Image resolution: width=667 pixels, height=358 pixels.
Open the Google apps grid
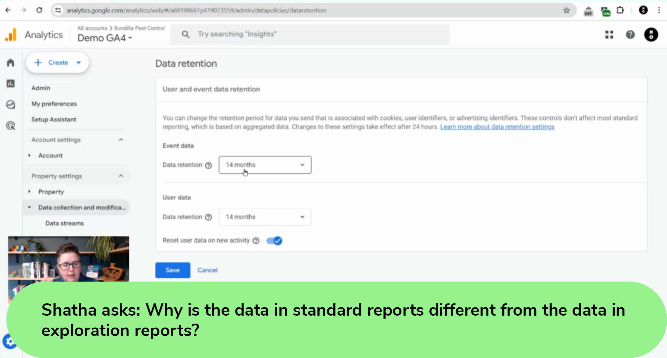coord(609,35)
